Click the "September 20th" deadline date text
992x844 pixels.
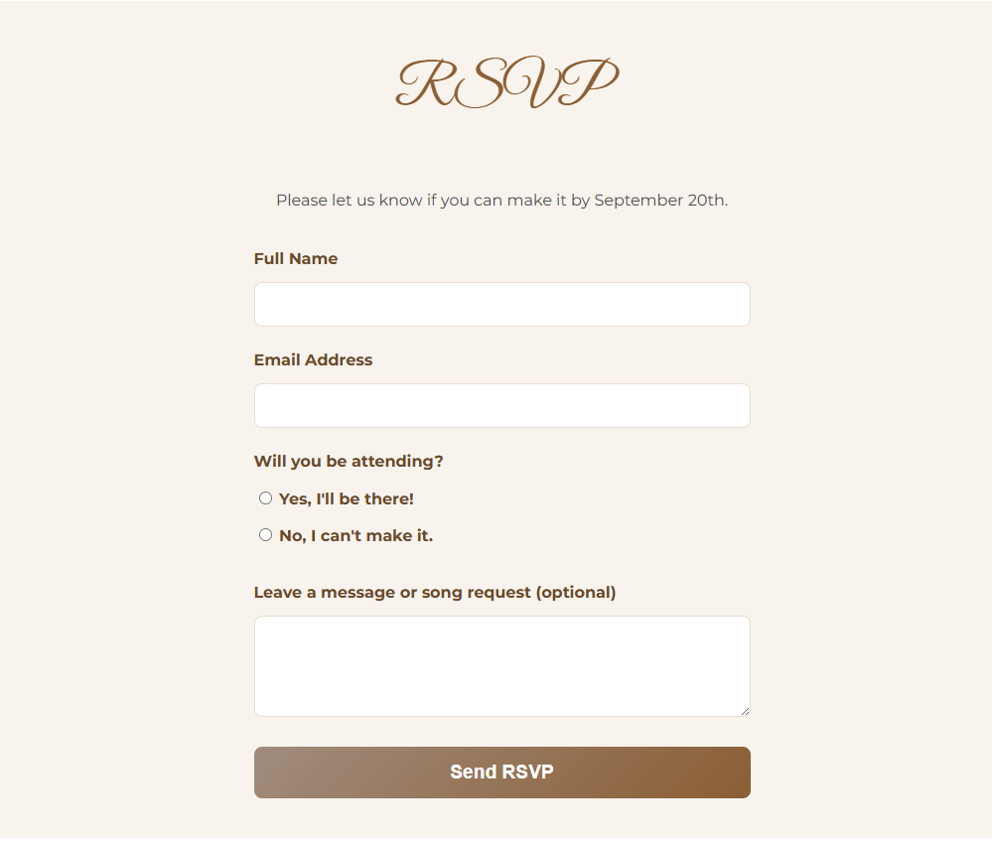pyautogui.click(x=659, y=201)
